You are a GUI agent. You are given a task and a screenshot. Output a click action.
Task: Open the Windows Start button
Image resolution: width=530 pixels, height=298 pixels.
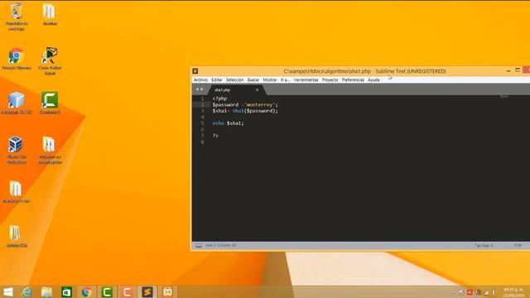click(7, 292)
